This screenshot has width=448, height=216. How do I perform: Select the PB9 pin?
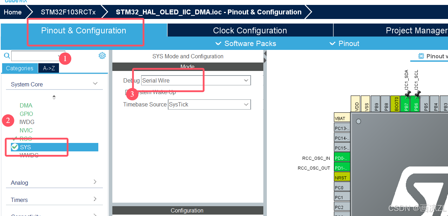[x=376, y=104]
